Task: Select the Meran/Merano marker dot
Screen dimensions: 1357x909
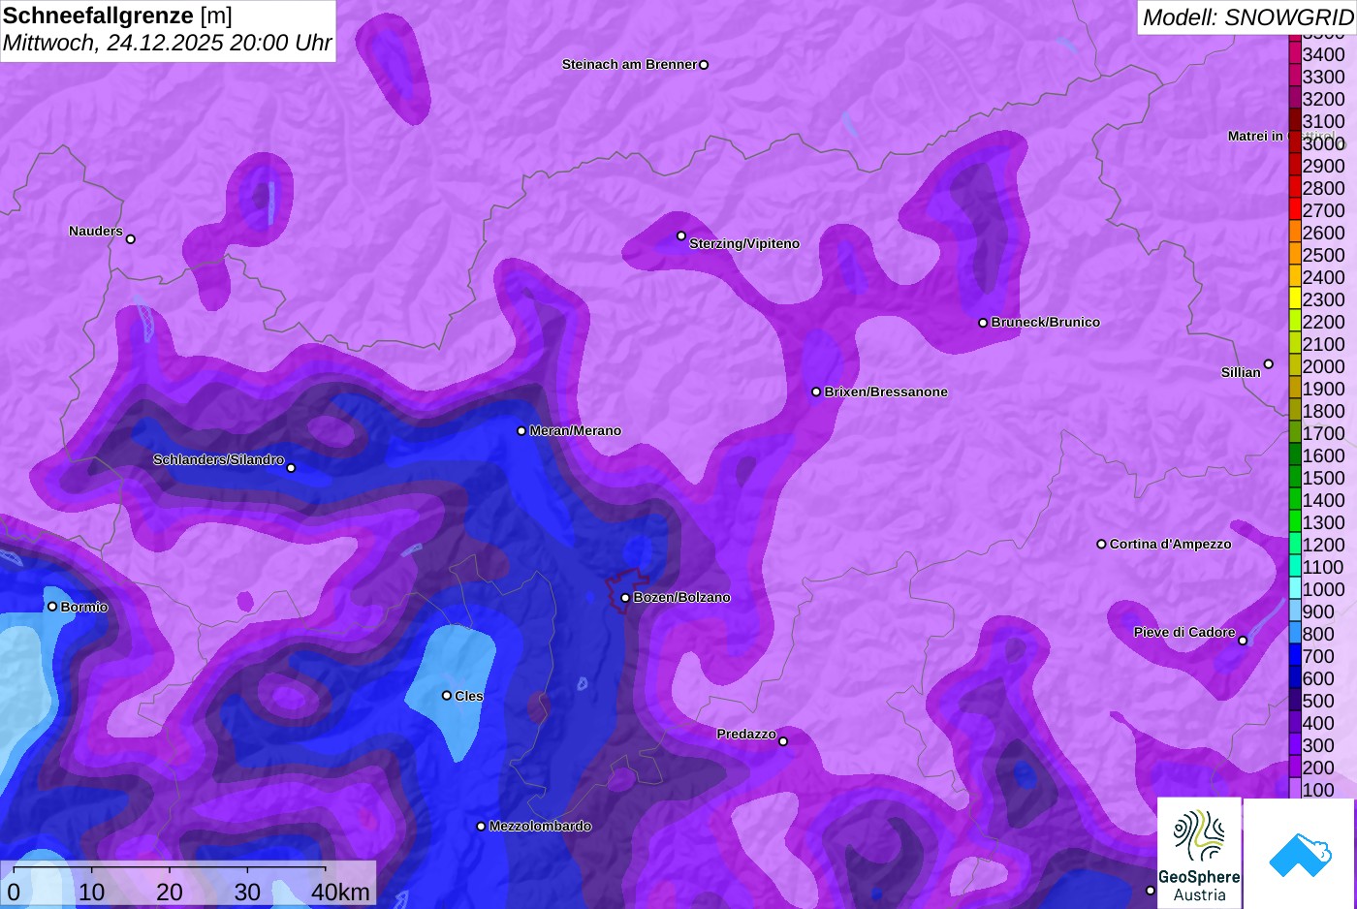Action: (x=521, y=430)
